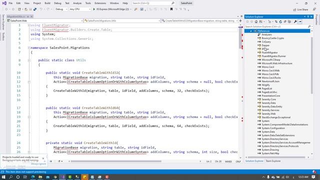
Task: Click the CRLF line ending indicator
Action: (x=238, y=161)
